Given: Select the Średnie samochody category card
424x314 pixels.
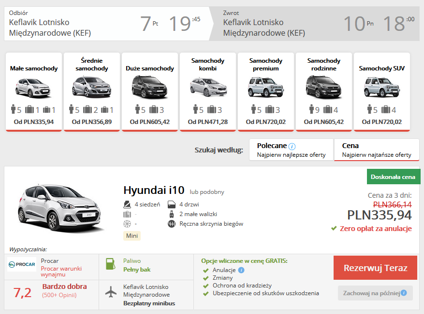Looking at the screenshot, I should pyautogui.click(x=92, y=92).
